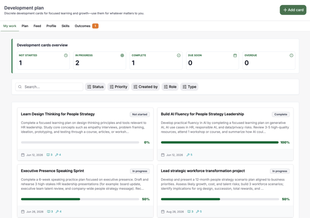
Task: Open the Type filter dropdown
Action: (x=189, y=87)
